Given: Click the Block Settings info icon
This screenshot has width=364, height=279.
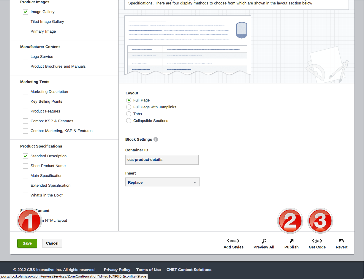Looking at the screenshot, I should click(x=156, y=139).
